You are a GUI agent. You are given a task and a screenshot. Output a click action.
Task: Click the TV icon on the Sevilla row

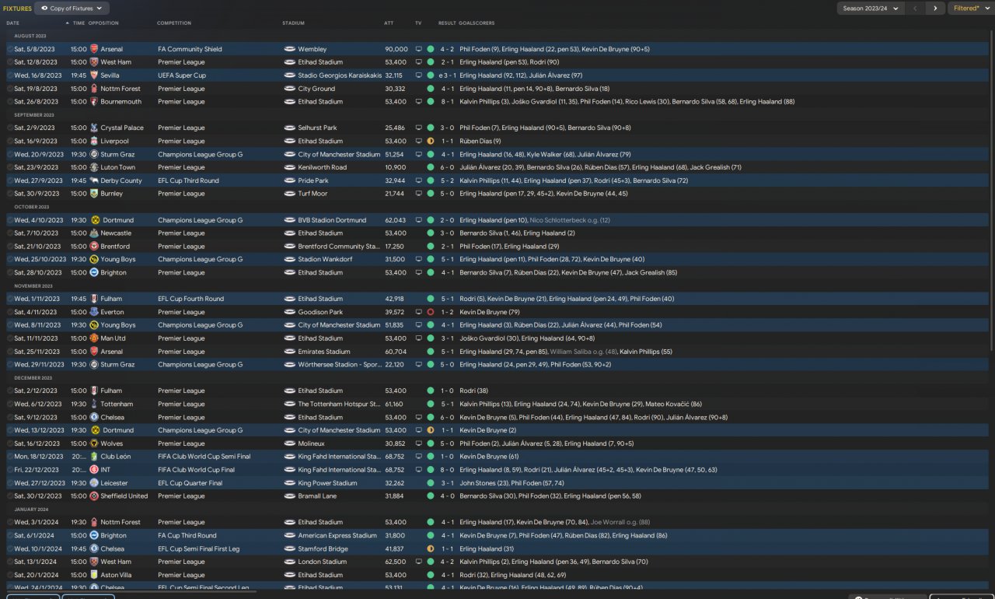(418, 75)
